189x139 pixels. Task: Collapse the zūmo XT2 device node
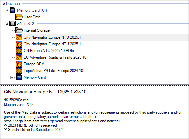[x=7, y=24]
